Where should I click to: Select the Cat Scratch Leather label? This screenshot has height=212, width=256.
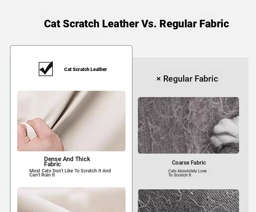(85, 69)
